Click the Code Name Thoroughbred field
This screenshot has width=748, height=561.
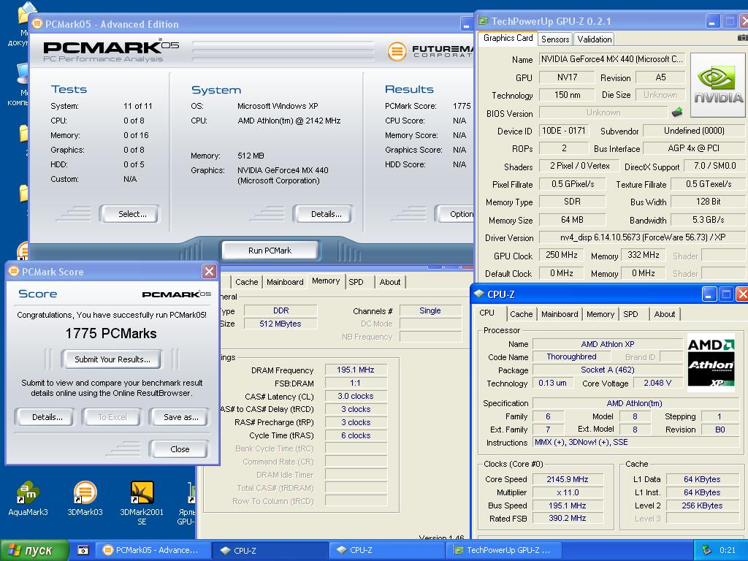tap(571, 356)
